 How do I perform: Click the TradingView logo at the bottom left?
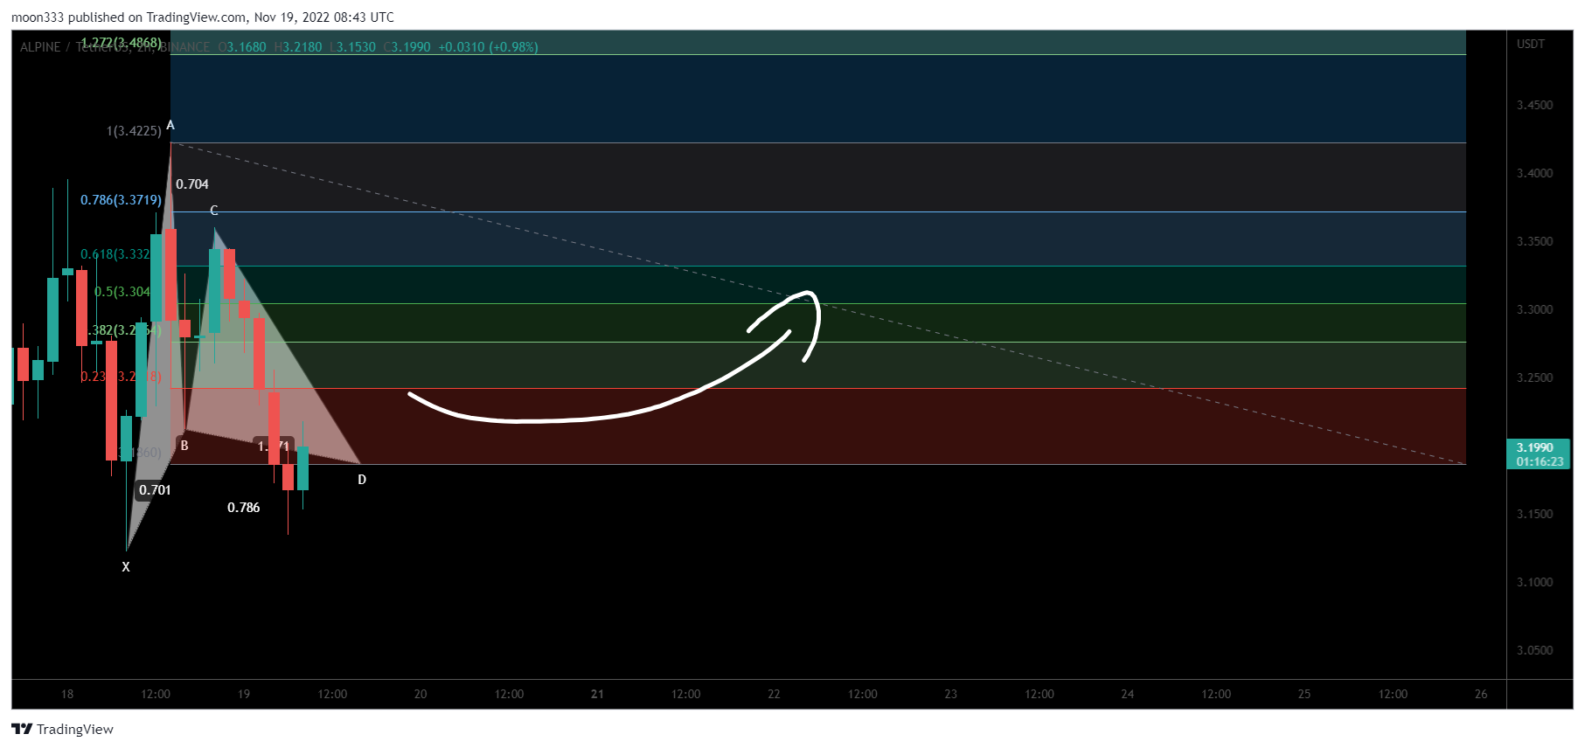[x=62, y=729]
